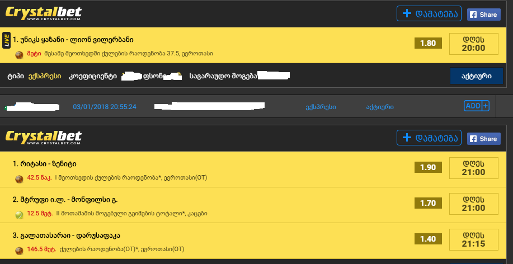Click the დღეს 20:00 time box

point(473,44)
